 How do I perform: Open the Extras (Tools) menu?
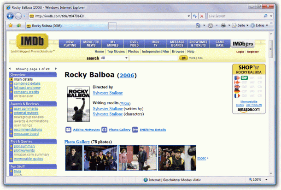click(259, 25)
